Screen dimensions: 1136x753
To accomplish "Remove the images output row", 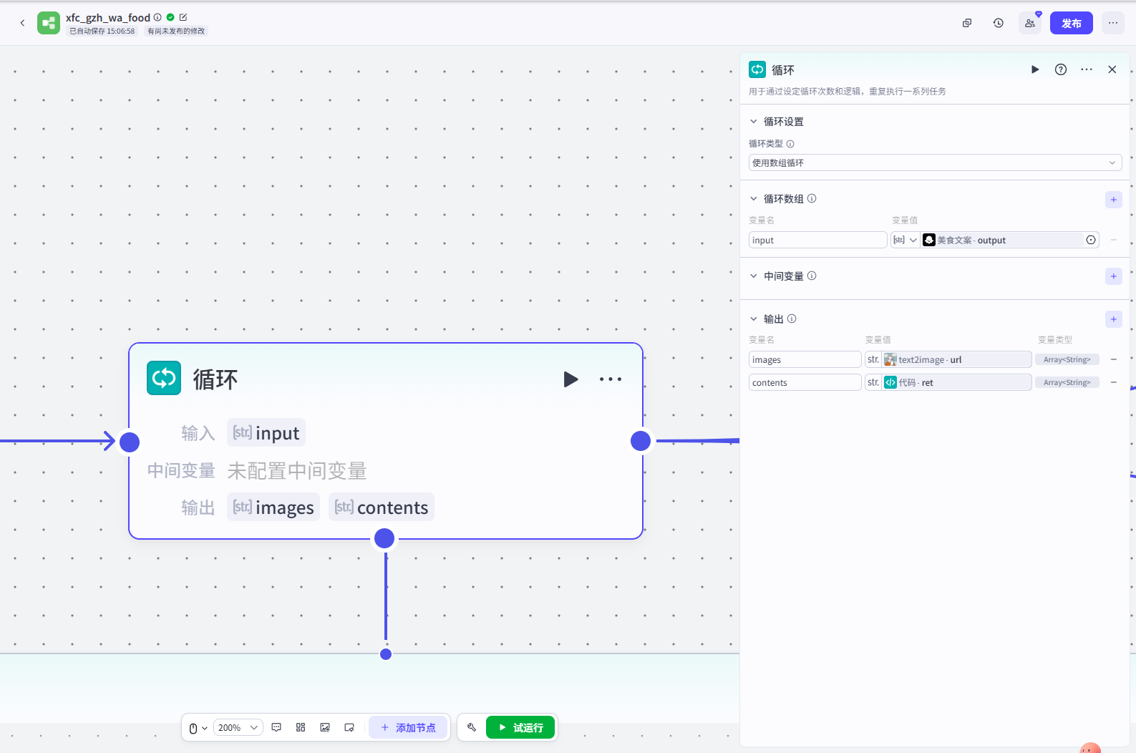I will tap(1114, 359).
